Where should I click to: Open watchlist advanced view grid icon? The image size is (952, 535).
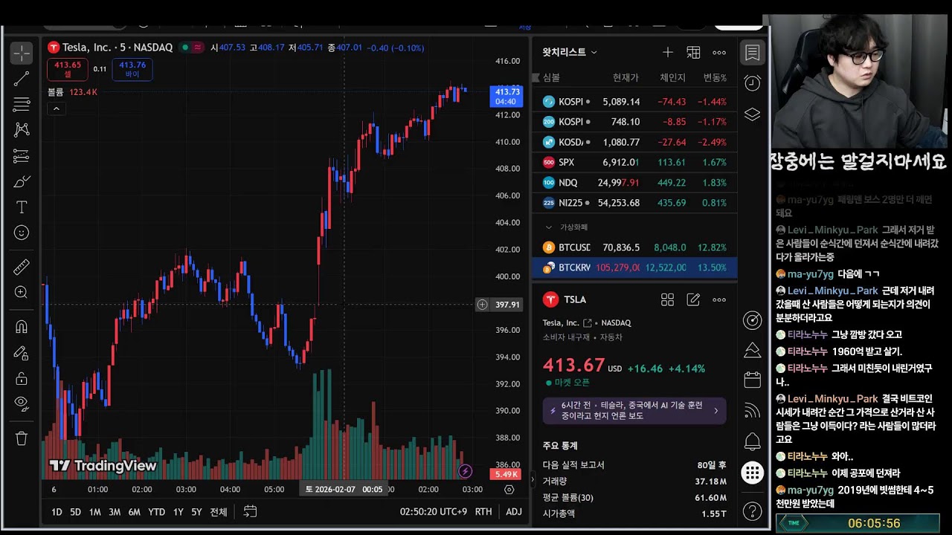click(x=693, y=52)
